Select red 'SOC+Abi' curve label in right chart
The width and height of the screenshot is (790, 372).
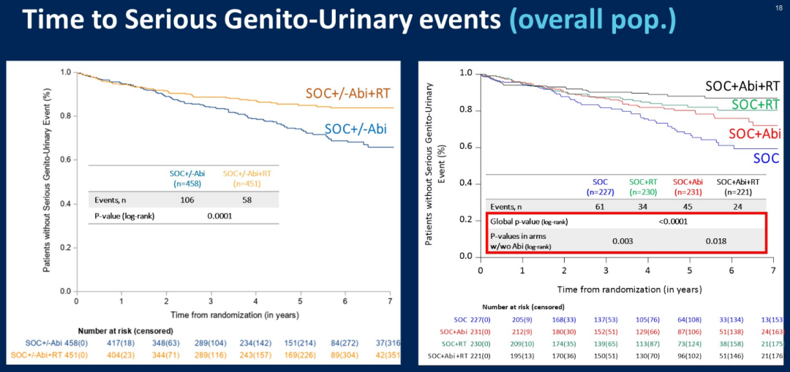click(x=754, y=134)
